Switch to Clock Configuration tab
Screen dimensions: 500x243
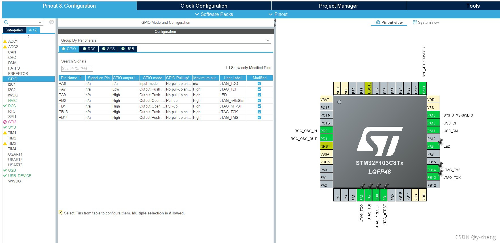coord(204,6)
